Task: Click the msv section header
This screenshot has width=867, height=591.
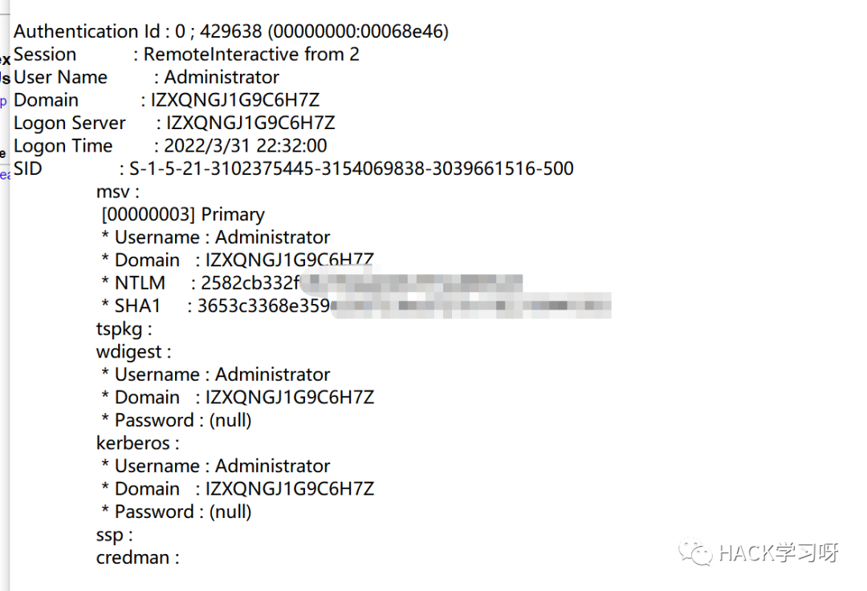Action: [118, 192]
